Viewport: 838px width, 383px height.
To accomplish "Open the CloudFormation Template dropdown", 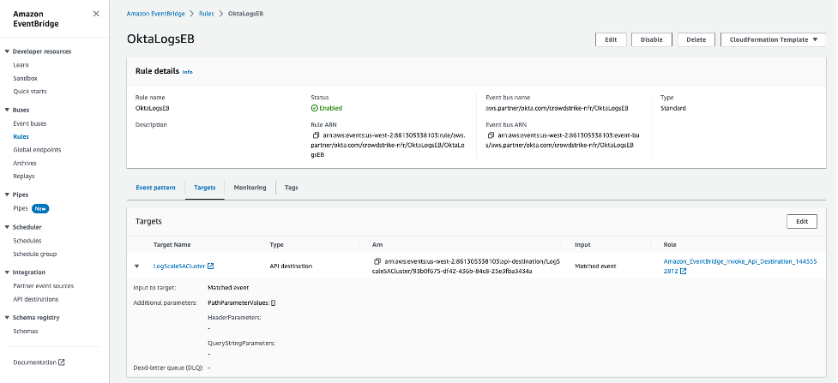I will 773,39.
